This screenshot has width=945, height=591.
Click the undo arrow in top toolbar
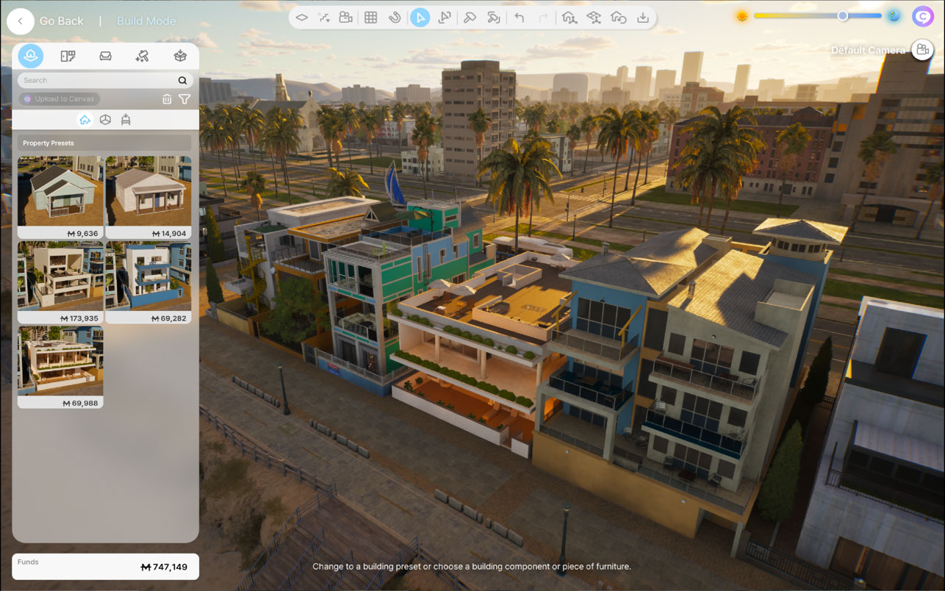point(520,18)
